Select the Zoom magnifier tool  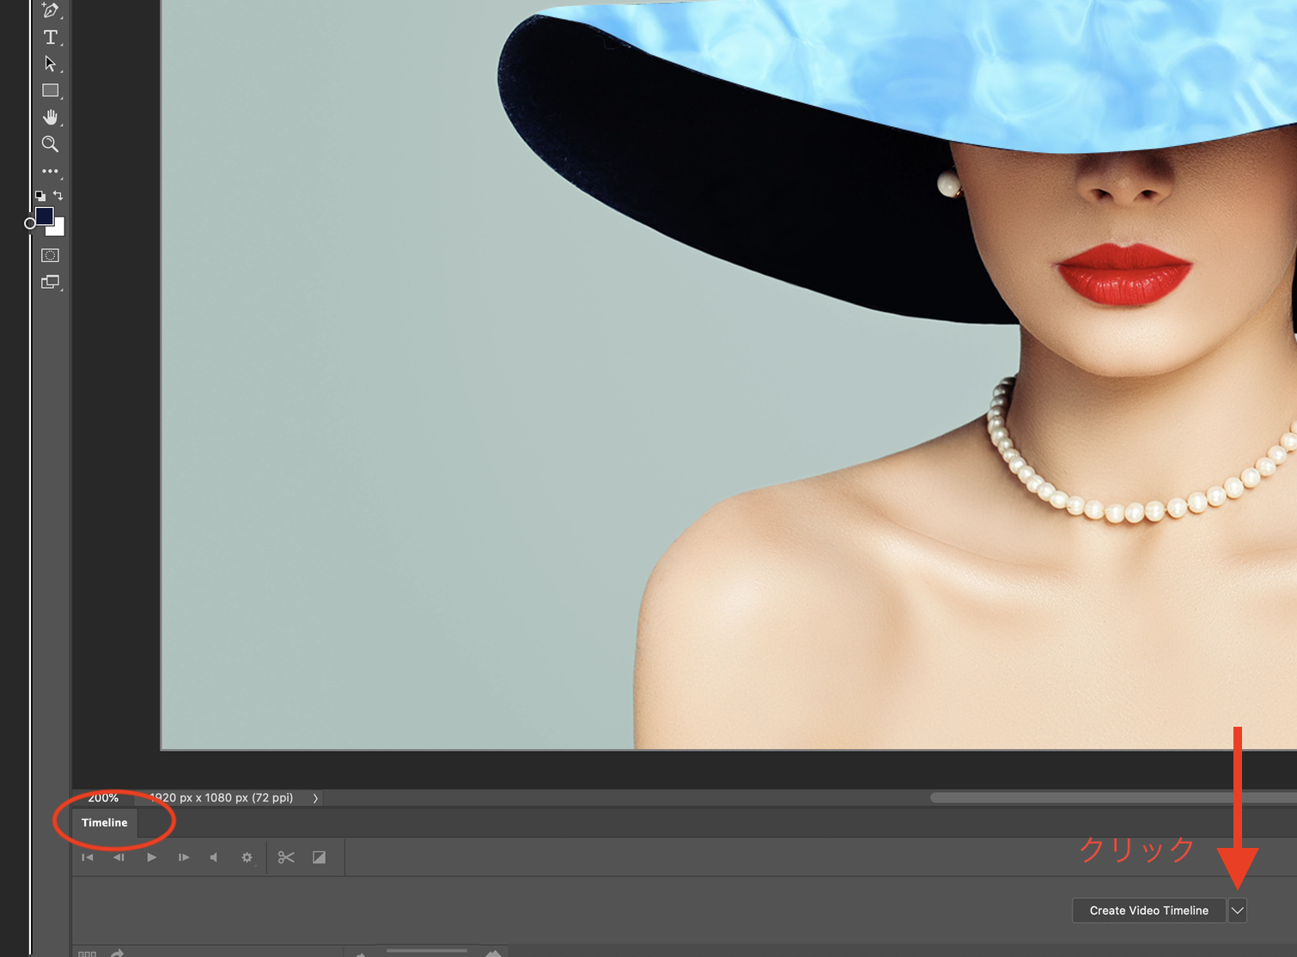[x=51, y=143]
